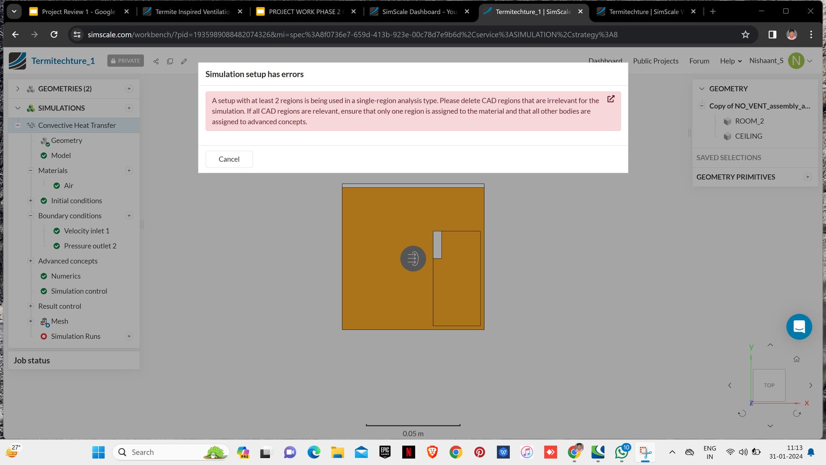Click the share project icon
826x465 pixels.
click(x=156, y=62)
